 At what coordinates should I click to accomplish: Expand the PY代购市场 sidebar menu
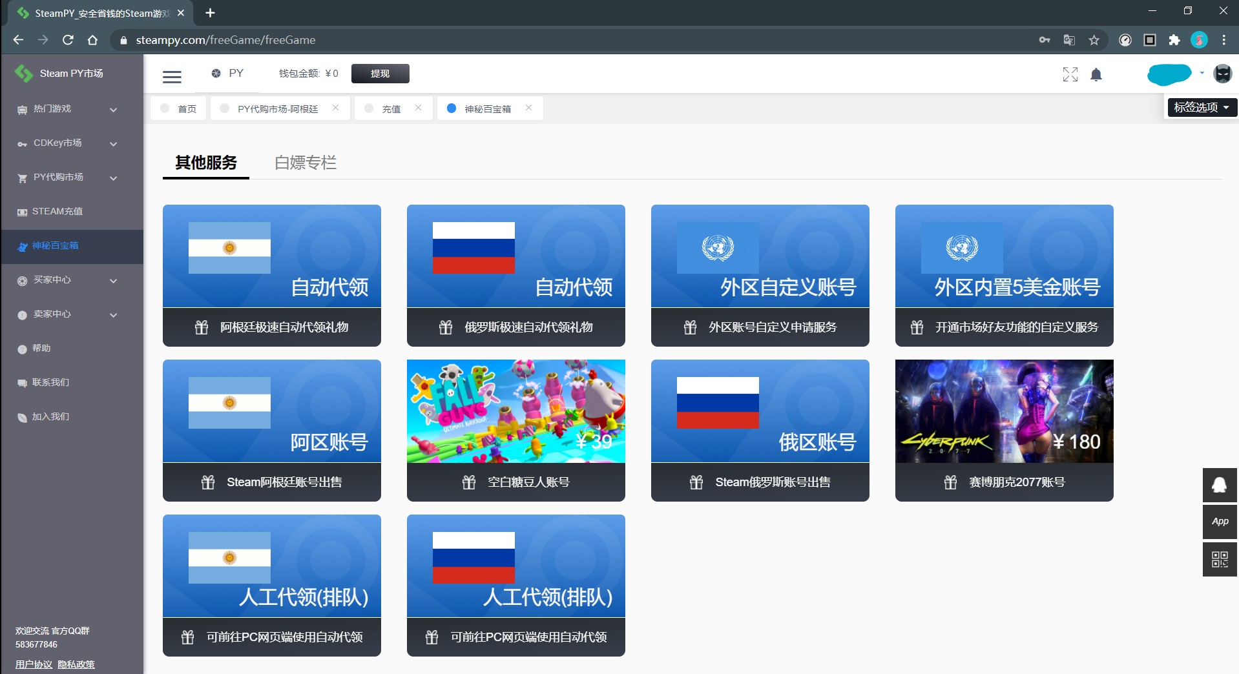point(72,178)
